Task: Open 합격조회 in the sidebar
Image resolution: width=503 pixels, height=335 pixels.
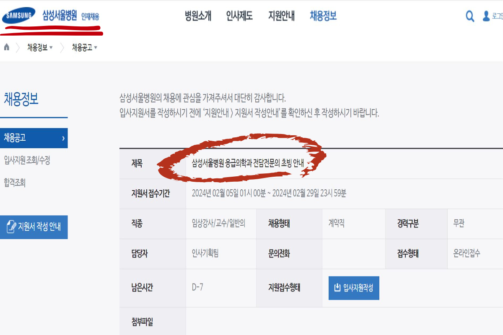Action: [x=15, y=183]
